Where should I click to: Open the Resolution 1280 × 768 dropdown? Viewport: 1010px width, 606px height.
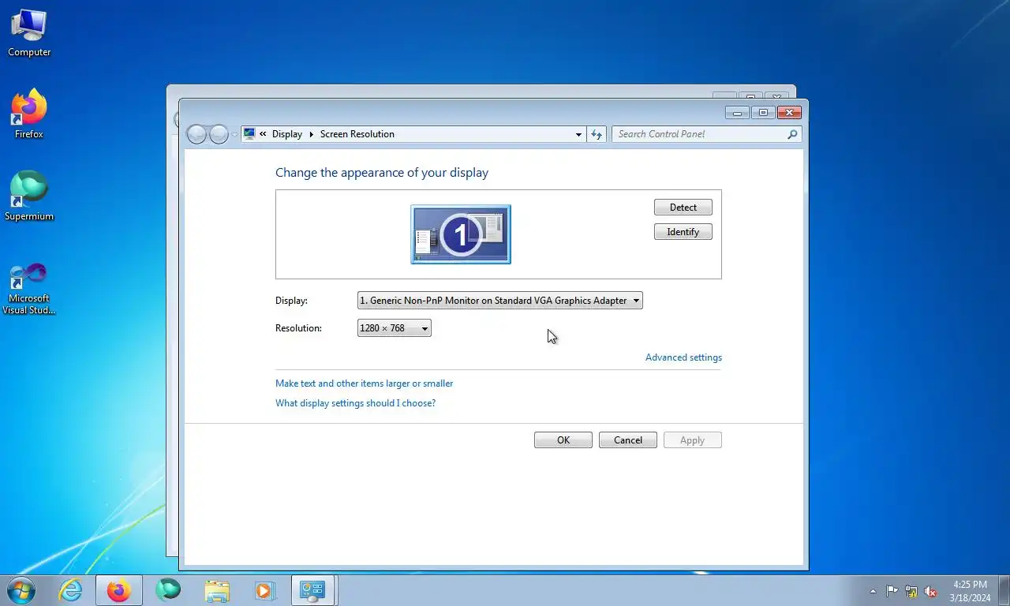click(395, 328)
